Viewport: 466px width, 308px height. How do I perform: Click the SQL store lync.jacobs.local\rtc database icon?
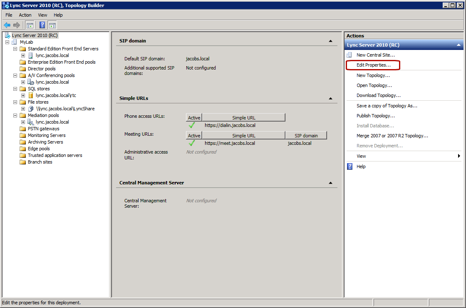(31, 95)
